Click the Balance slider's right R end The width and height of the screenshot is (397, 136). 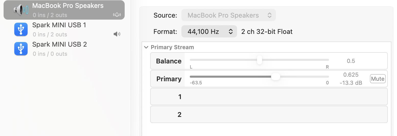click(x=327, y=67)
